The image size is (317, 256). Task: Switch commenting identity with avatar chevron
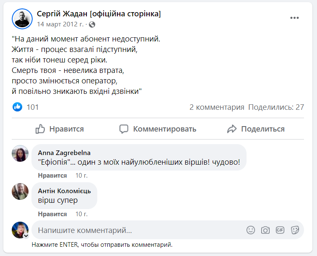(26, 235)
